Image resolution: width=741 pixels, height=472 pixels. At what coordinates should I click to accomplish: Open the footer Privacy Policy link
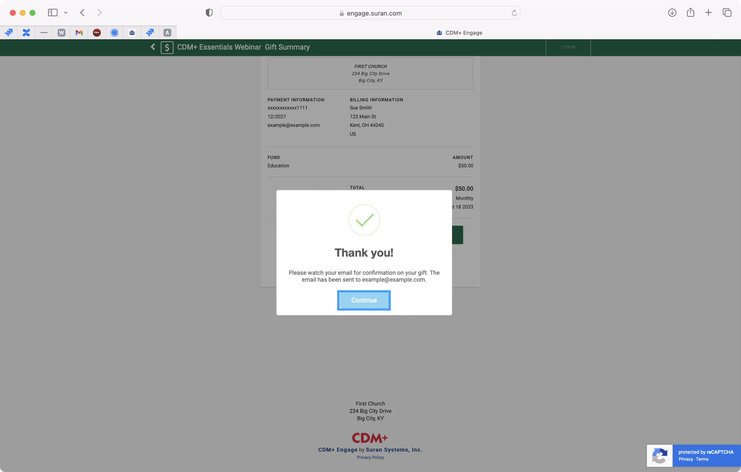tap(370, 458)
